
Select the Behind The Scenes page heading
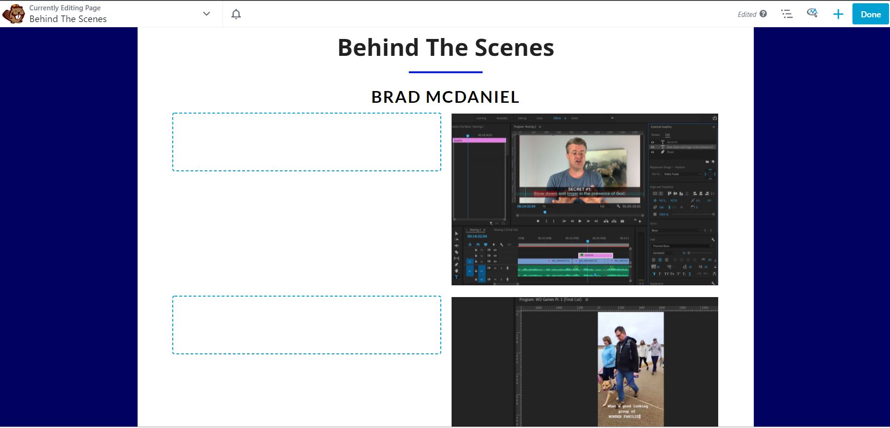click(446, 47)
